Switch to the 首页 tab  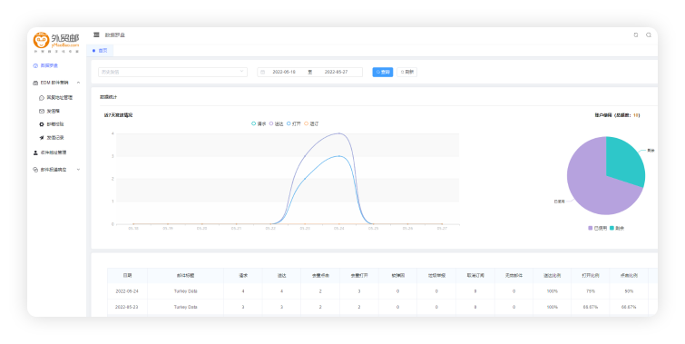click(x=100, y=51)
